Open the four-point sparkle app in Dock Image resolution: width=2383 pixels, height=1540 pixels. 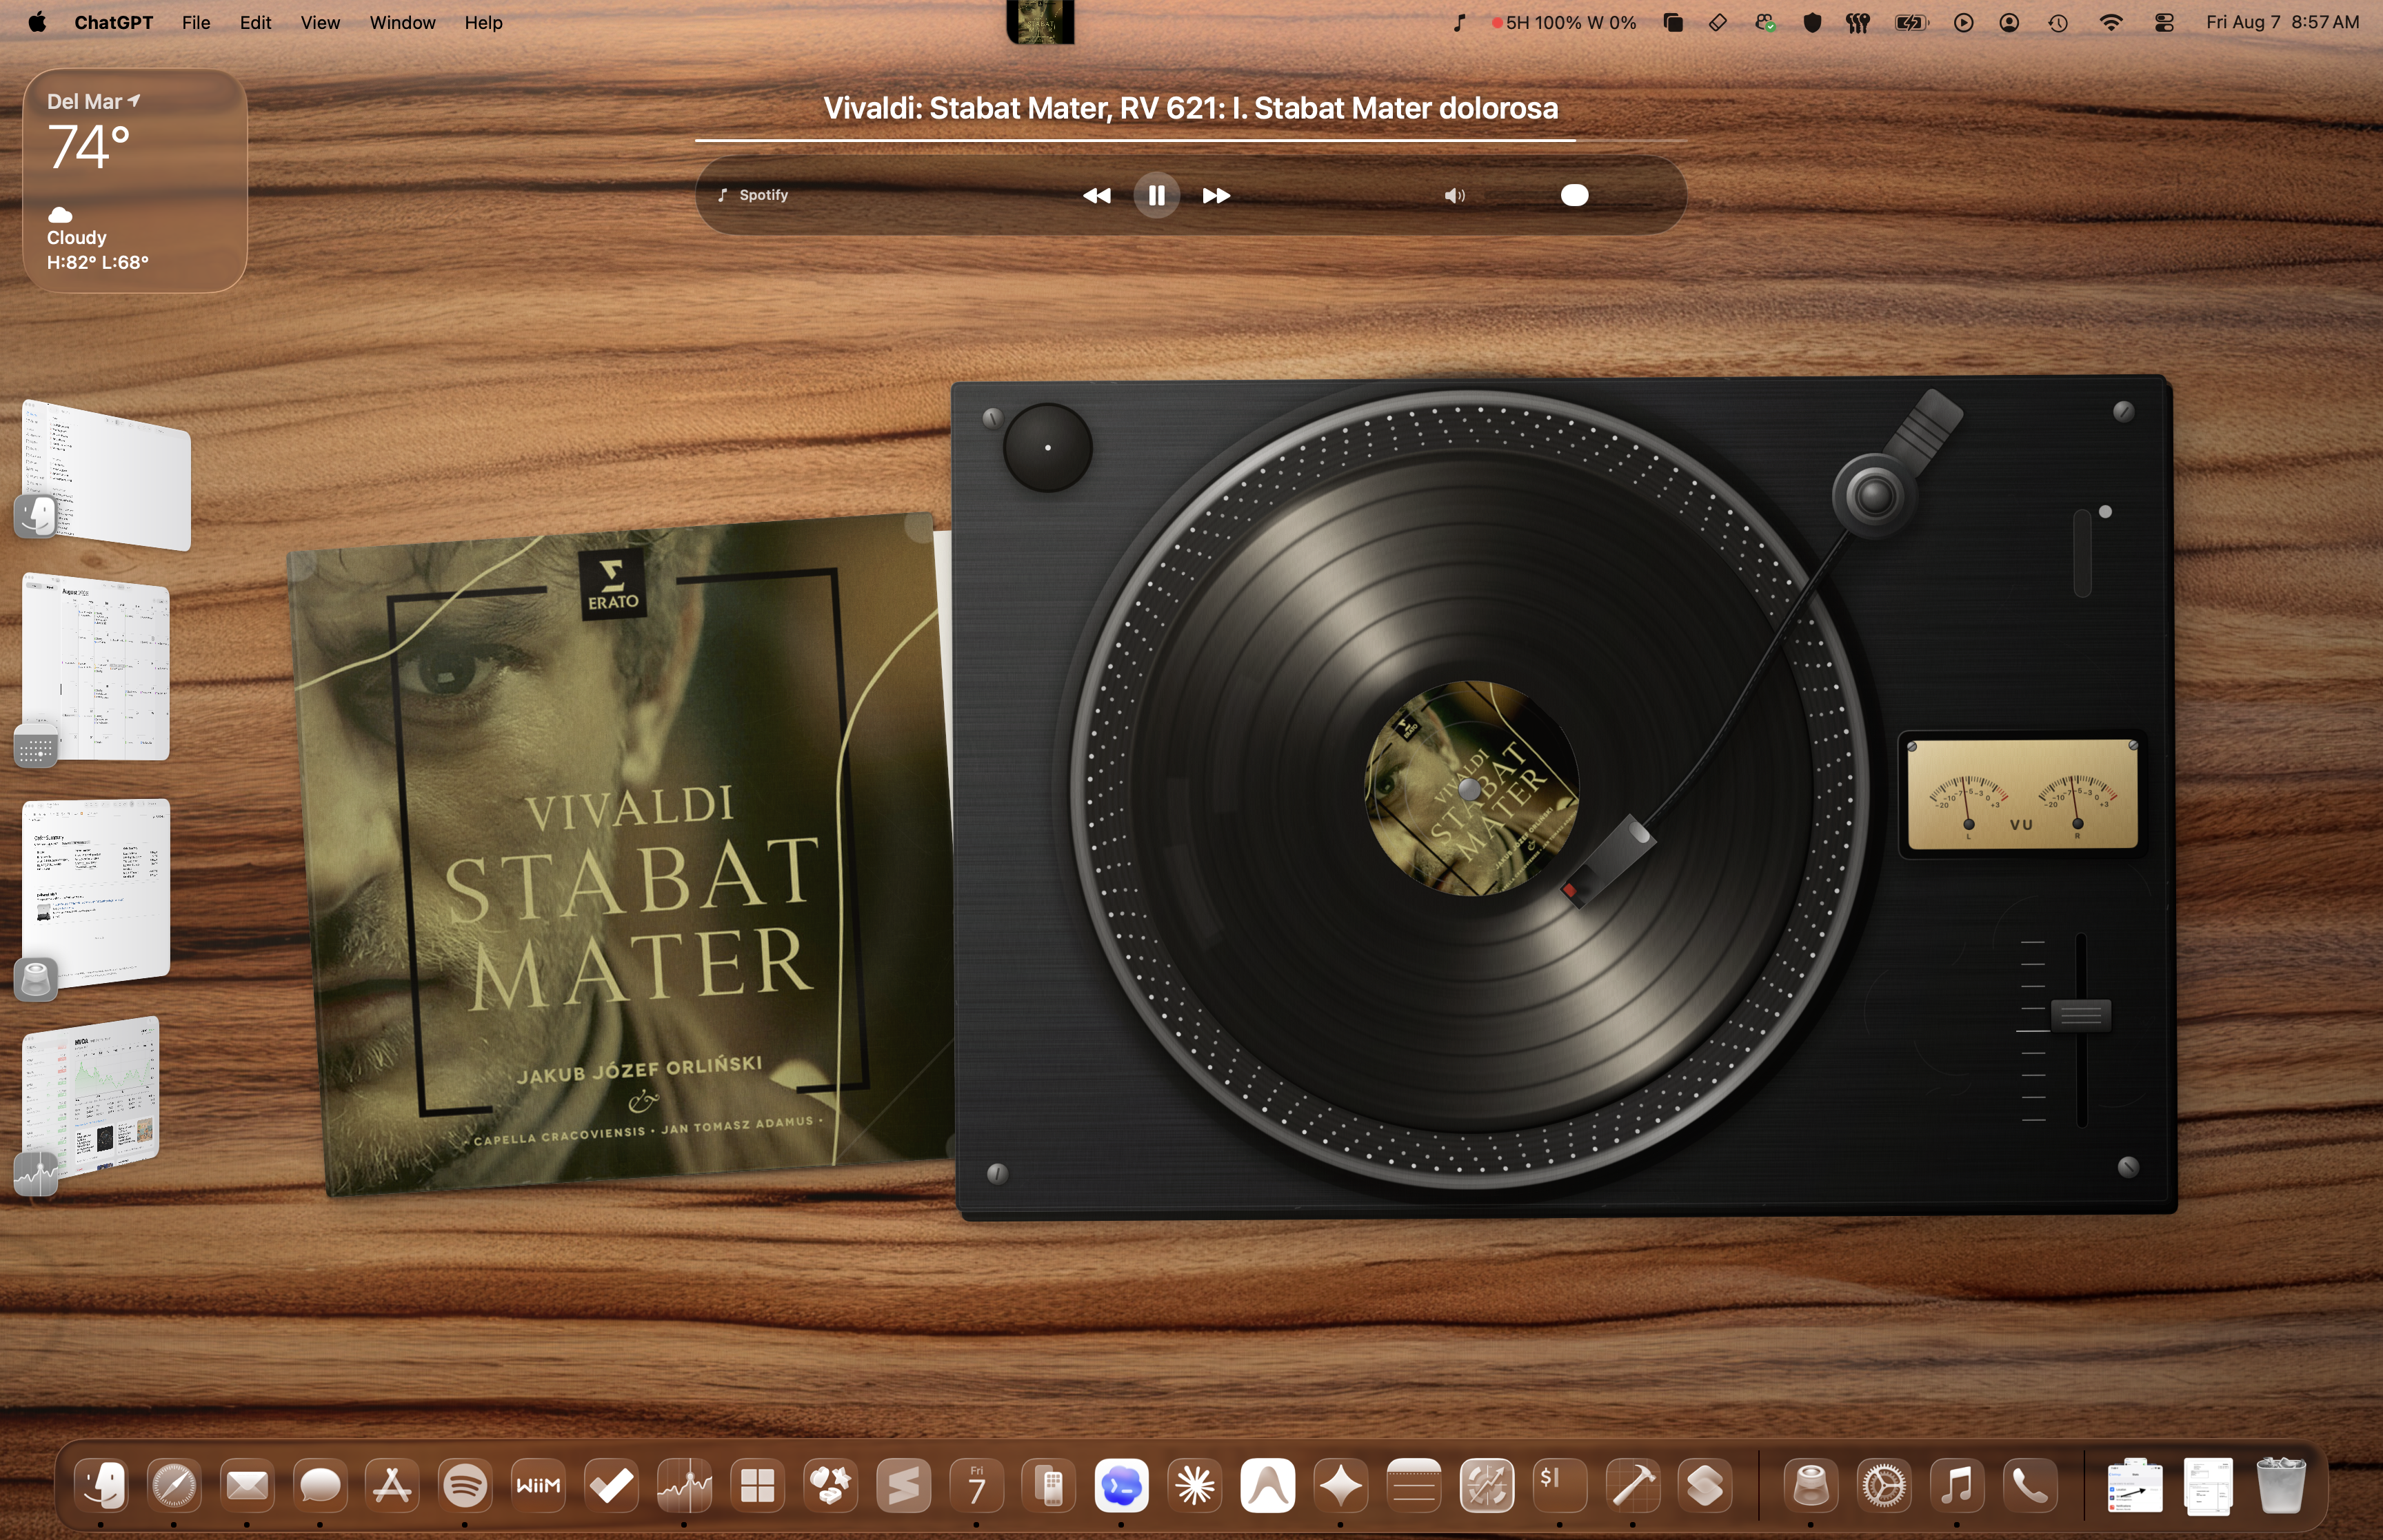pyautogui.click(x=1341, y=1485)
